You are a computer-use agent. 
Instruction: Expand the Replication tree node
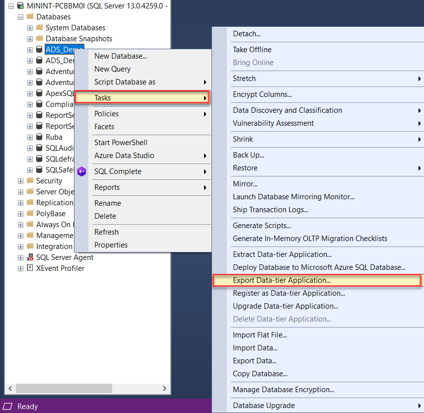coord(20,203)
